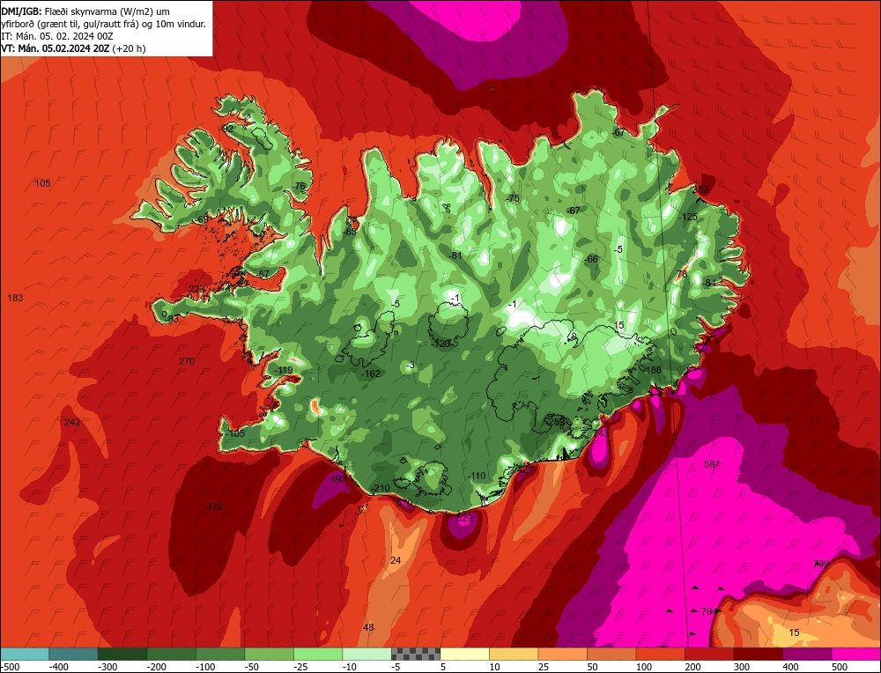Viewport: 881px width, 673px height.
Task: Click the '500' legend scale label
Action: [x=840, y=667]
